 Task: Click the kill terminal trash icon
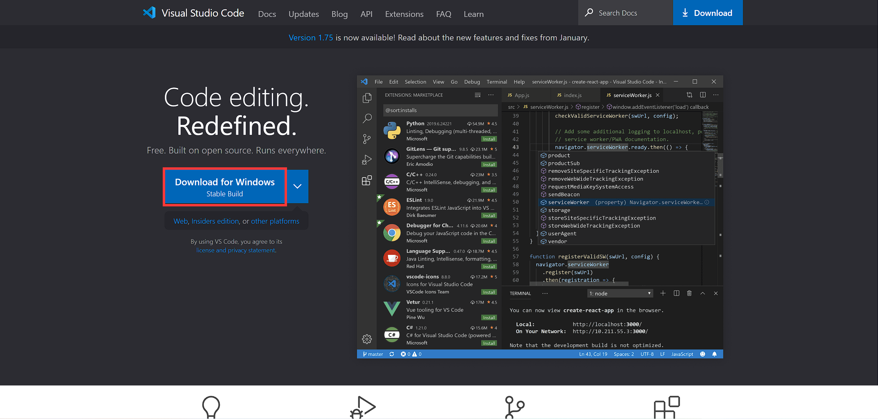[x=689, y=293]
